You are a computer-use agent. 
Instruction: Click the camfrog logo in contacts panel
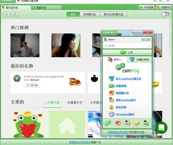point(127,68)
